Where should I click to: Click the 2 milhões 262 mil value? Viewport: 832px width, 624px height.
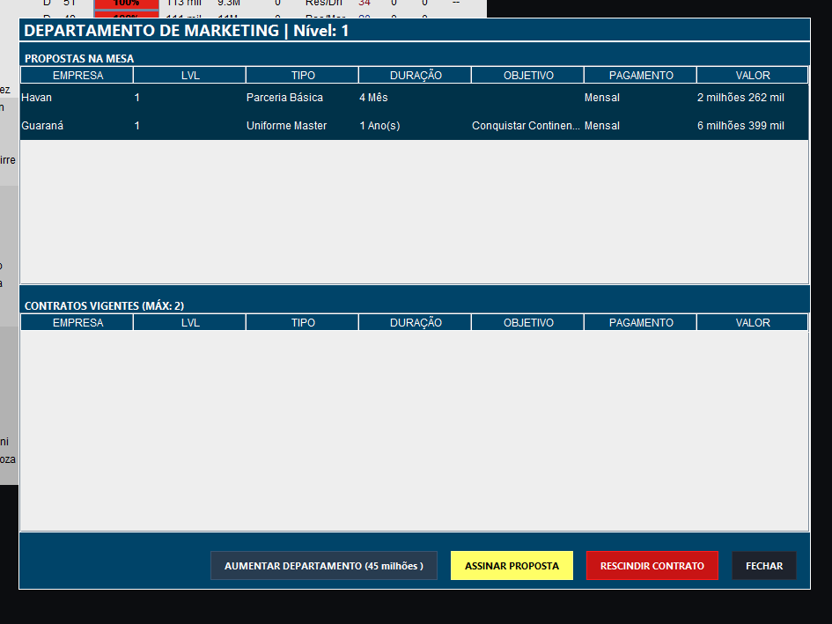740,98
